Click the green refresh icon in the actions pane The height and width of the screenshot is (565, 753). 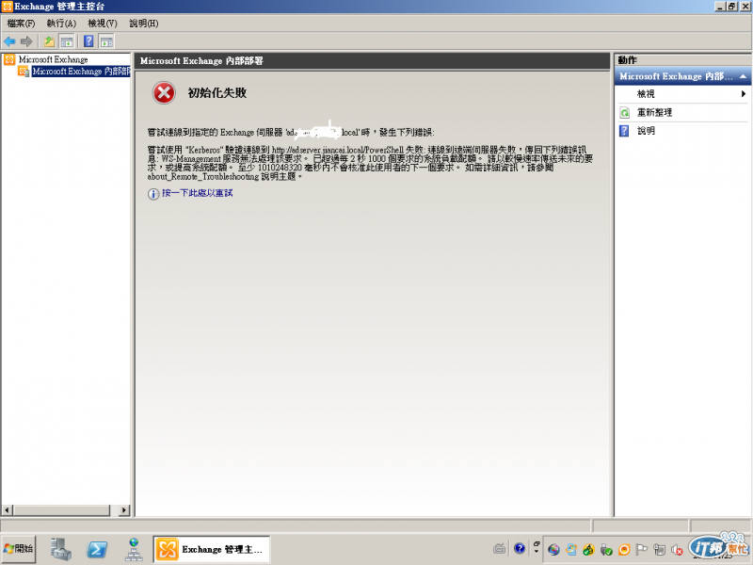click(x=624, y=113)
